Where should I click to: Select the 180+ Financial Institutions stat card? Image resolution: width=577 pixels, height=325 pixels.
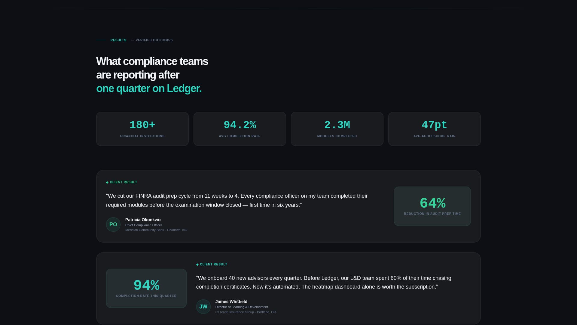point(142,129)
